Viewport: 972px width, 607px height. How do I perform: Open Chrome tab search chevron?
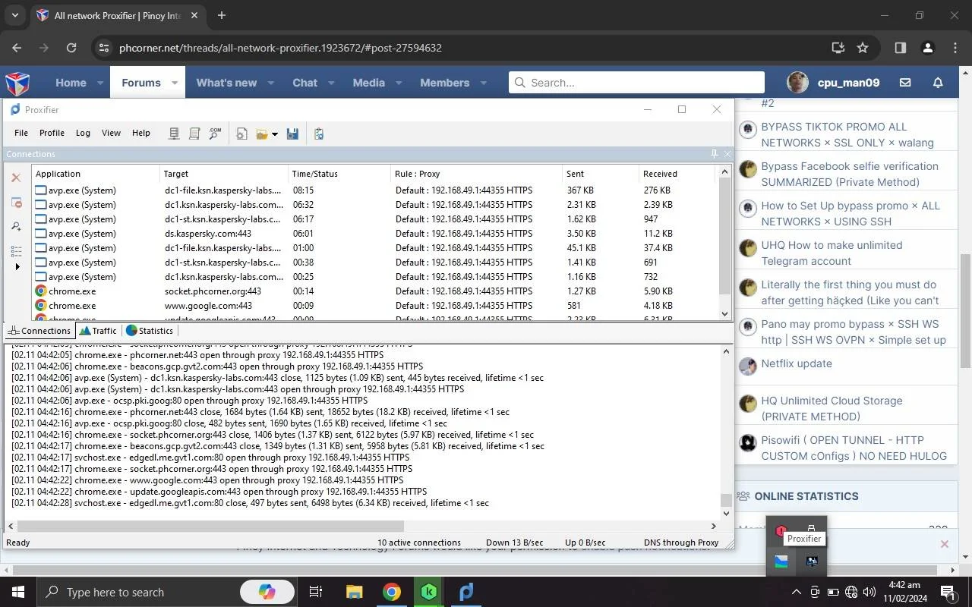pyautogui.click(x=15, y=15)
